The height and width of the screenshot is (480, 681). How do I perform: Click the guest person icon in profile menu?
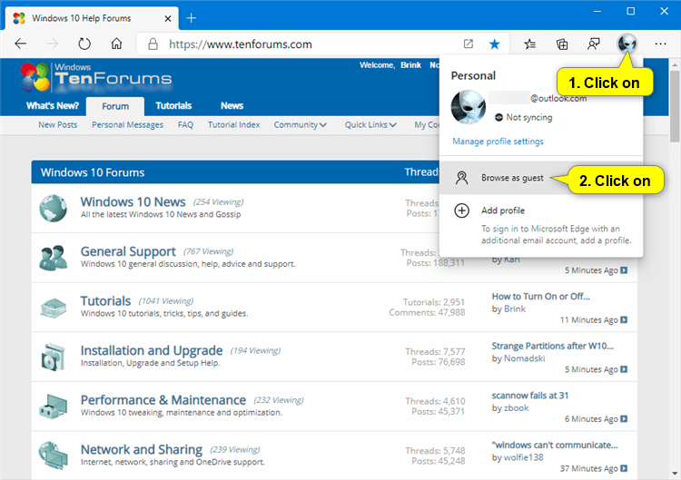pyautogui.click(x=461, y=178)
